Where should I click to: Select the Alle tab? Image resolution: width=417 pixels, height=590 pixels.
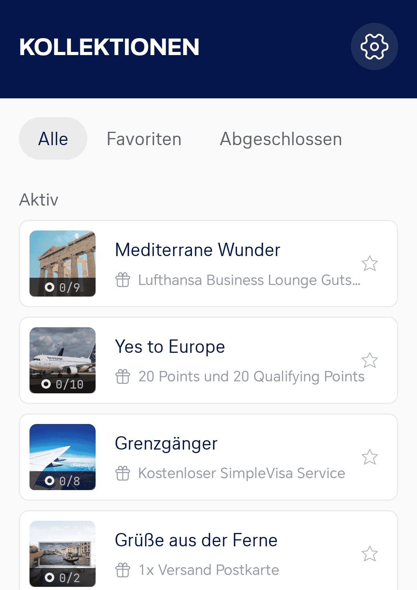pyautogui.click(x=53, y=139)
